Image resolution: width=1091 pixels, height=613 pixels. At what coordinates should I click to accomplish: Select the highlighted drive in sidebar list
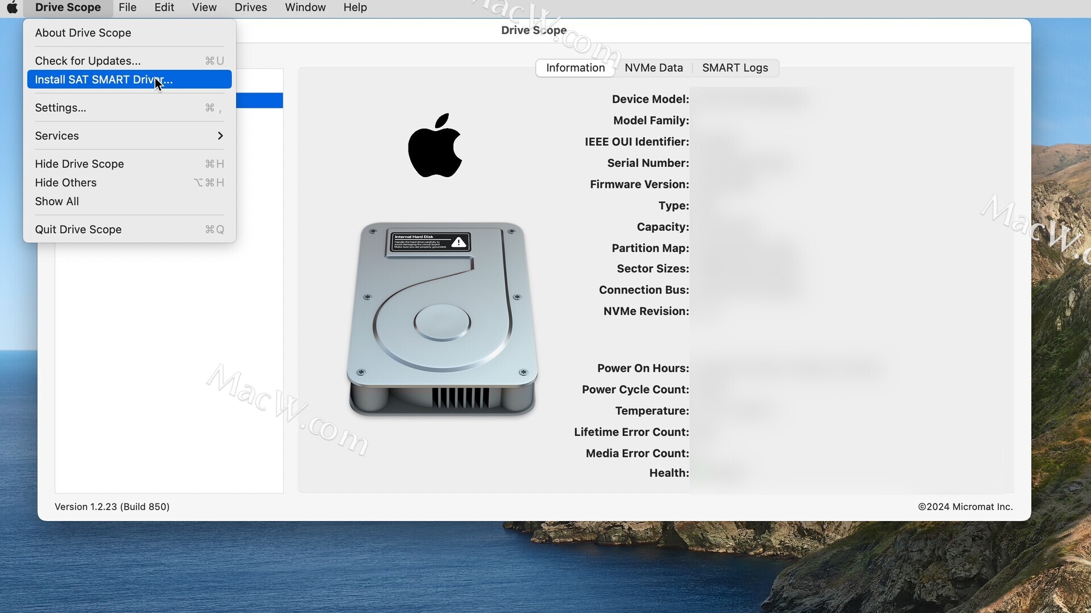[x=260, y=100]
